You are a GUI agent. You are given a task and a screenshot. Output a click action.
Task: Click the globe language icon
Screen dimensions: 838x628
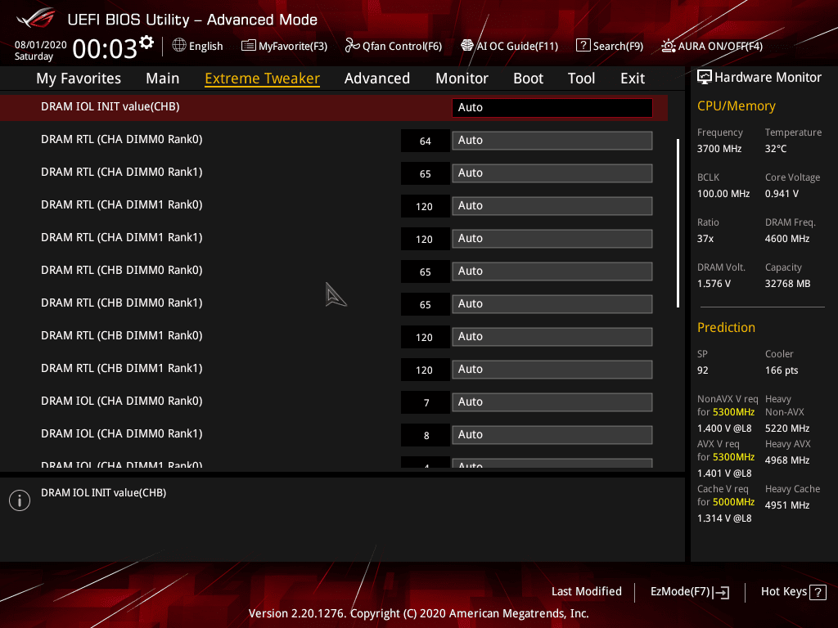click(x=179, y=46)
